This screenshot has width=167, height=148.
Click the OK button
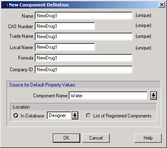67,138
